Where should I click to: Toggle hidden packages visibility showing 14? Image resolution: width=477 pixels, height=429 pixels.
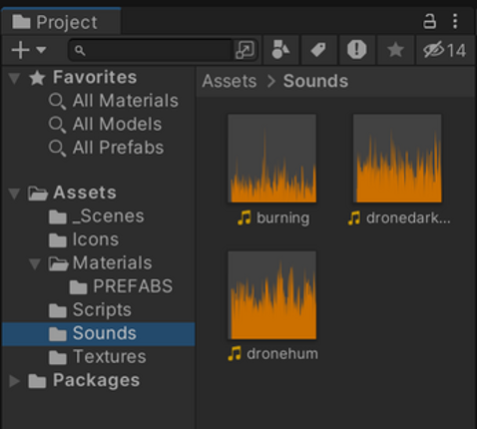(x=445, y=50)
